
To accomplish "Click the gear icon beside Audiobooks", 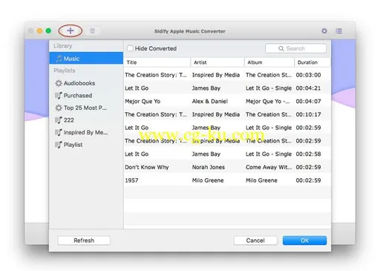I will (59, 83).
